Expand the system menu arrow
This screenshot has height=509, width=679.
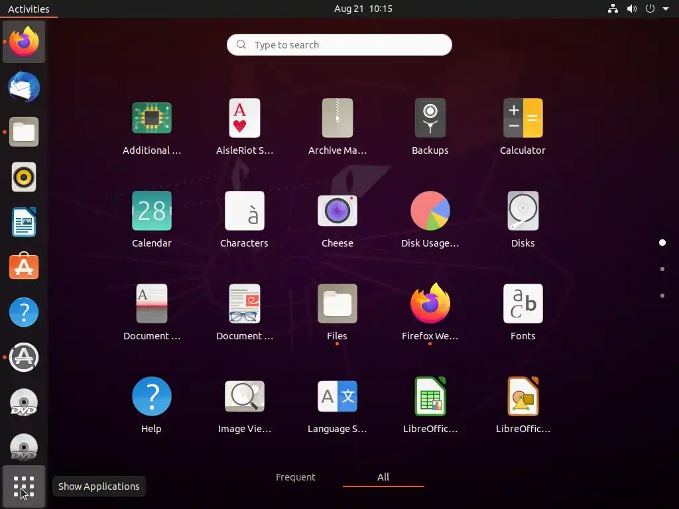tap(666, 9)
